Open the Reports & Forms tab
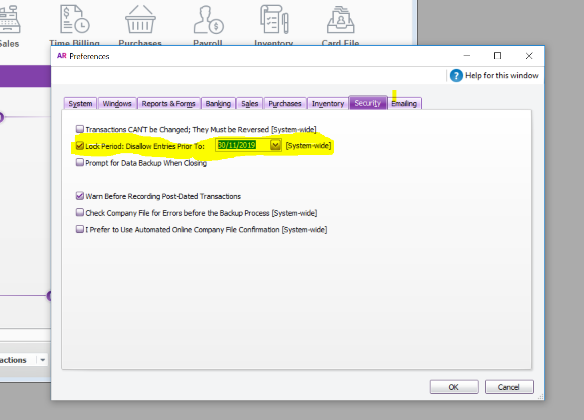Image resolution: width=584 pixels, height=420 pixels. pyautogui.click(x=168, y=104)
